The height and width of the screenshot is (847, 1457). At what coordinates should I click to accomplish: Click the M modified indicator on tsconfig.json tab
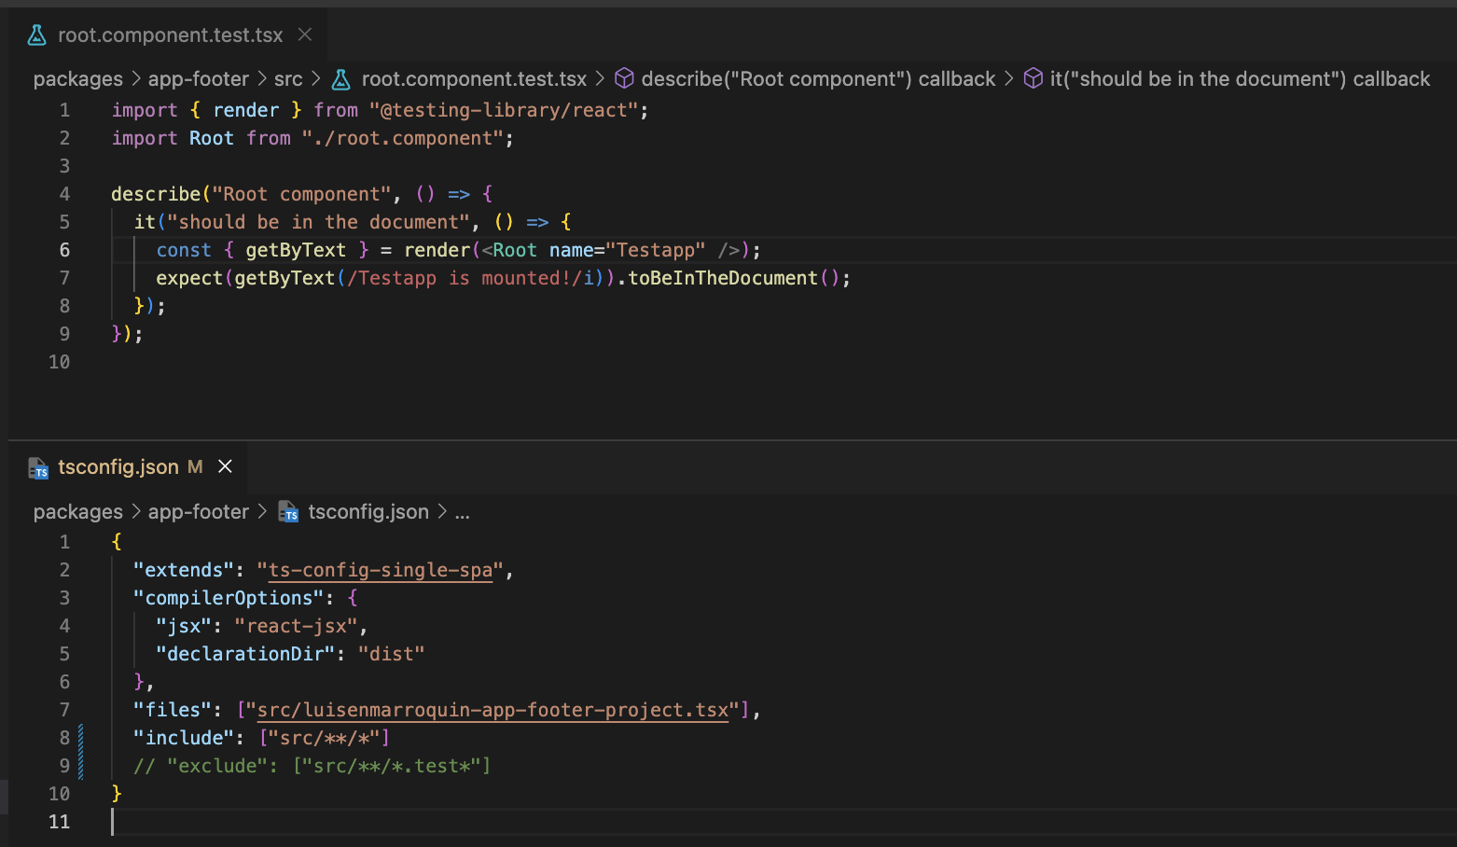point(196,466)
